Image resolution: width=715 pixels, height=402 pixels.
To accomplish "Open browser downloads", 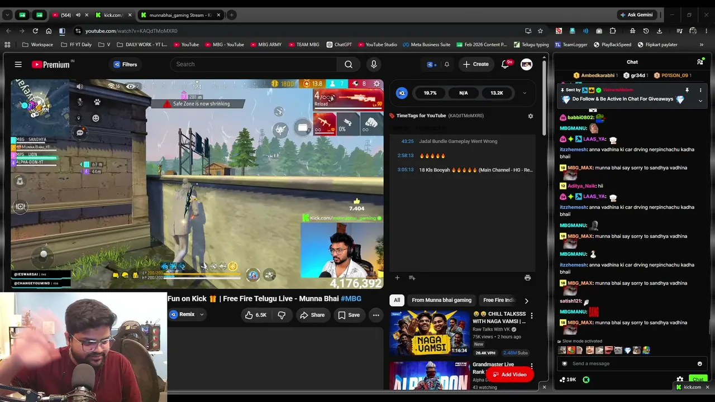I will [659, 31].
